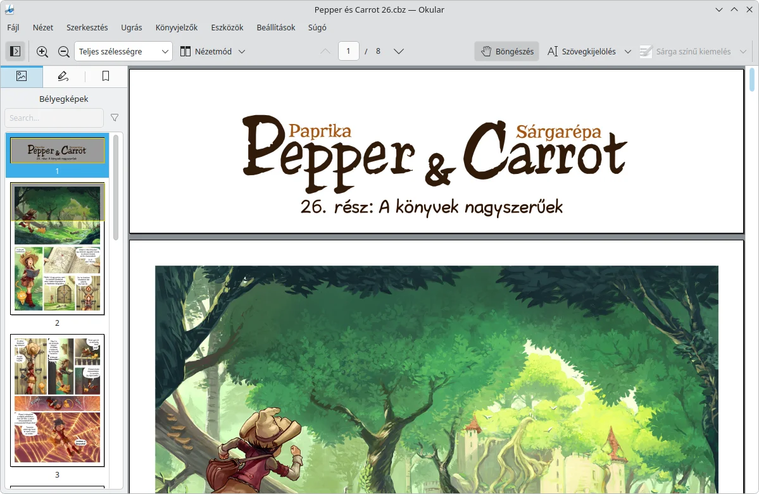Click the episode title '26. rész: A könyvek nagyszerűek'
This screenshot has height=494, width=759.
431,207
